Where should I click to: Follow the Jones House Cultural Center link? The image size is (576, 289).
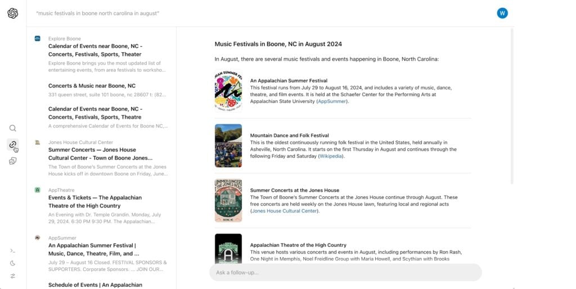(284, 211)
